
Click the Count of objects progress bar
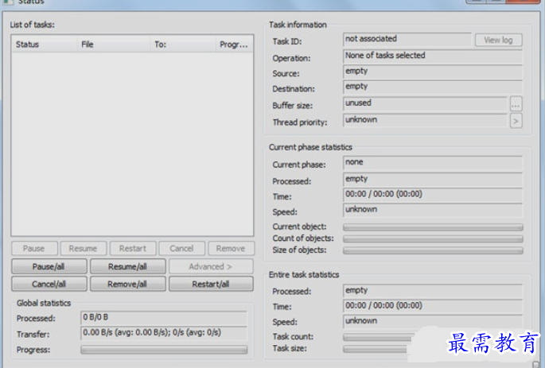click(433, 239)
